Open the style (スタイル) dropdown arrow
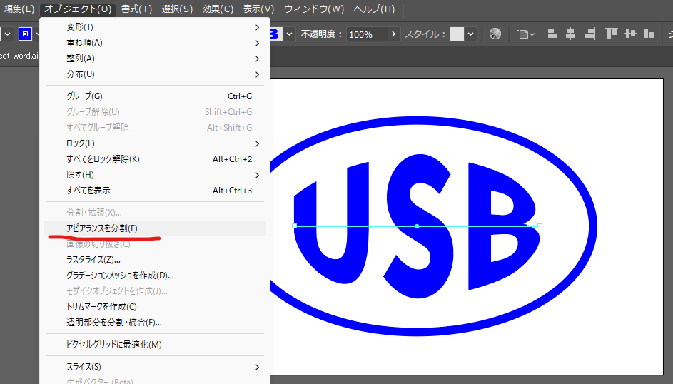 [471, 34]
